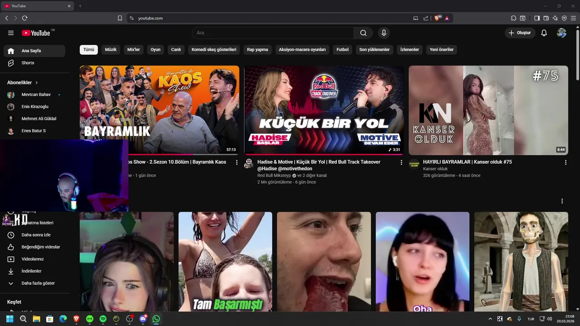Open Leo AI sparkle icon
580x326 pixels.
555,18
